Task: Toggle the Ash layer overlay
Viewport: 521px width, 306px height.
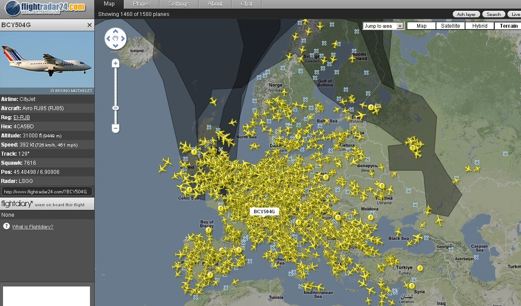Action: pos(466,14)
